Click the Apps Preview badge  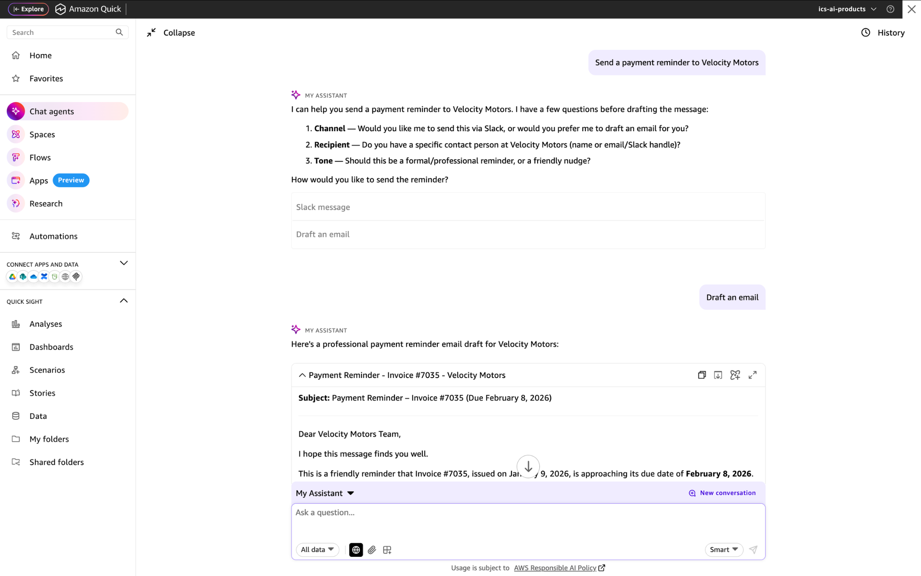pyautogui.click(x=71, y=180)
